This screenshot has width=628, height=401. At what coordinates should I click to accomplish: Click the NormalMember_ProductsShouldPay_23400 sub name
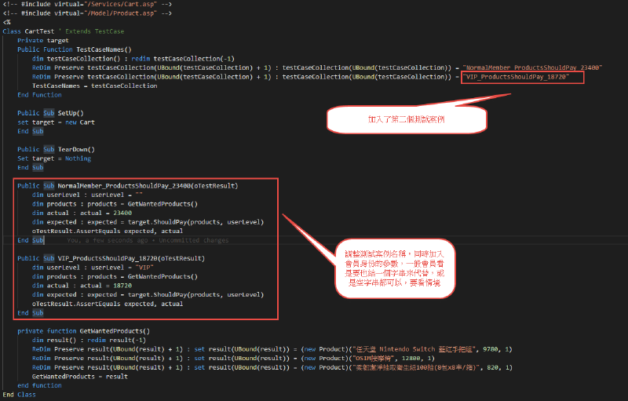(119, 186)
